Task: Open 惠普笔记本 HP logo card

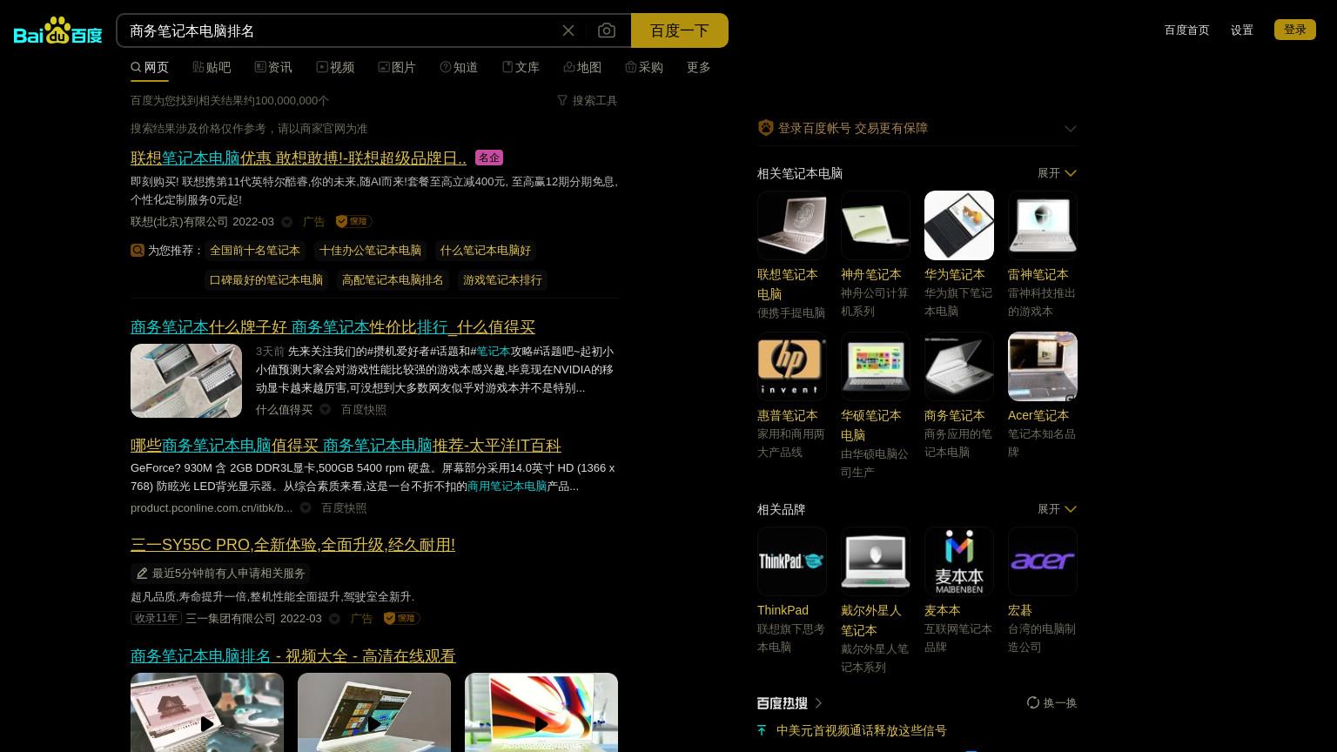Action: click(x=792, y=366)
